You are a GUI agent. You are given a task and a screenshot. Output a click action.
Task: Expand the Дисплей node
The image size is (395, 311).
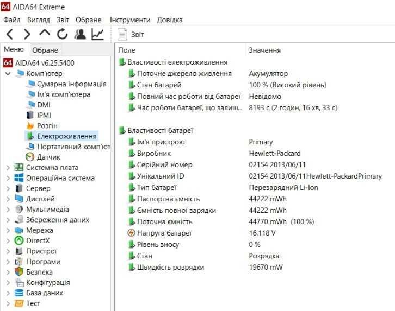8,199
